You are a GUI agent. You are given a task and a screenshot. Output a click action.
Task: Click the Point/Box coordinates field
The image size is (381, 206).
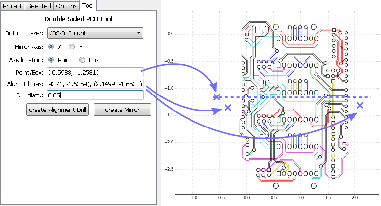[95, 73]
